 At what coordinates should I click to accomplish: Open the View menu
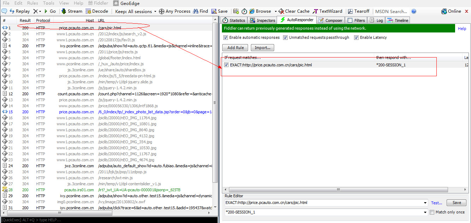[x=64, y=3]
